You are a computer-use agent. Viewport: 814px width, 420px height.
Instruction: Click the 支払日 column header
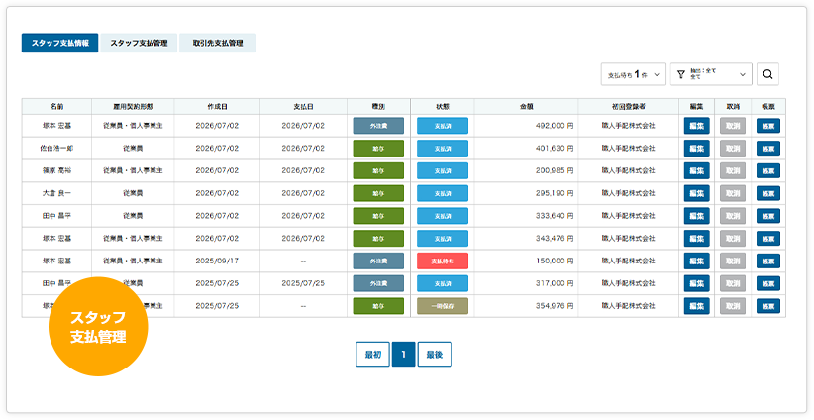[x=303, y=107]
